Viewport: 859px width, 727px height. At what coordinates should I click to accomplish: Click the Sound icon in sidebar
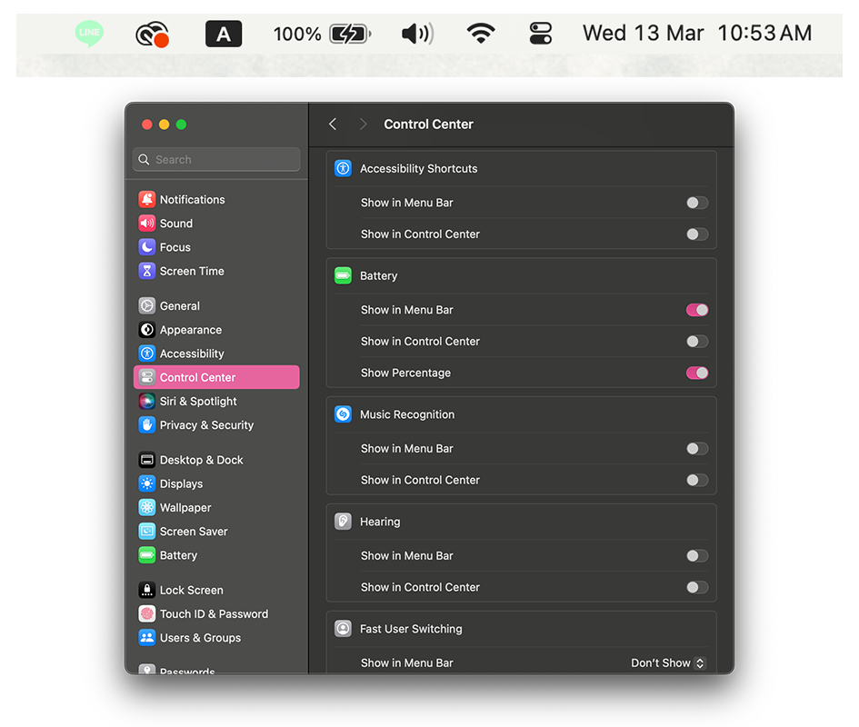pyautogui.click(x=147, y=224)
